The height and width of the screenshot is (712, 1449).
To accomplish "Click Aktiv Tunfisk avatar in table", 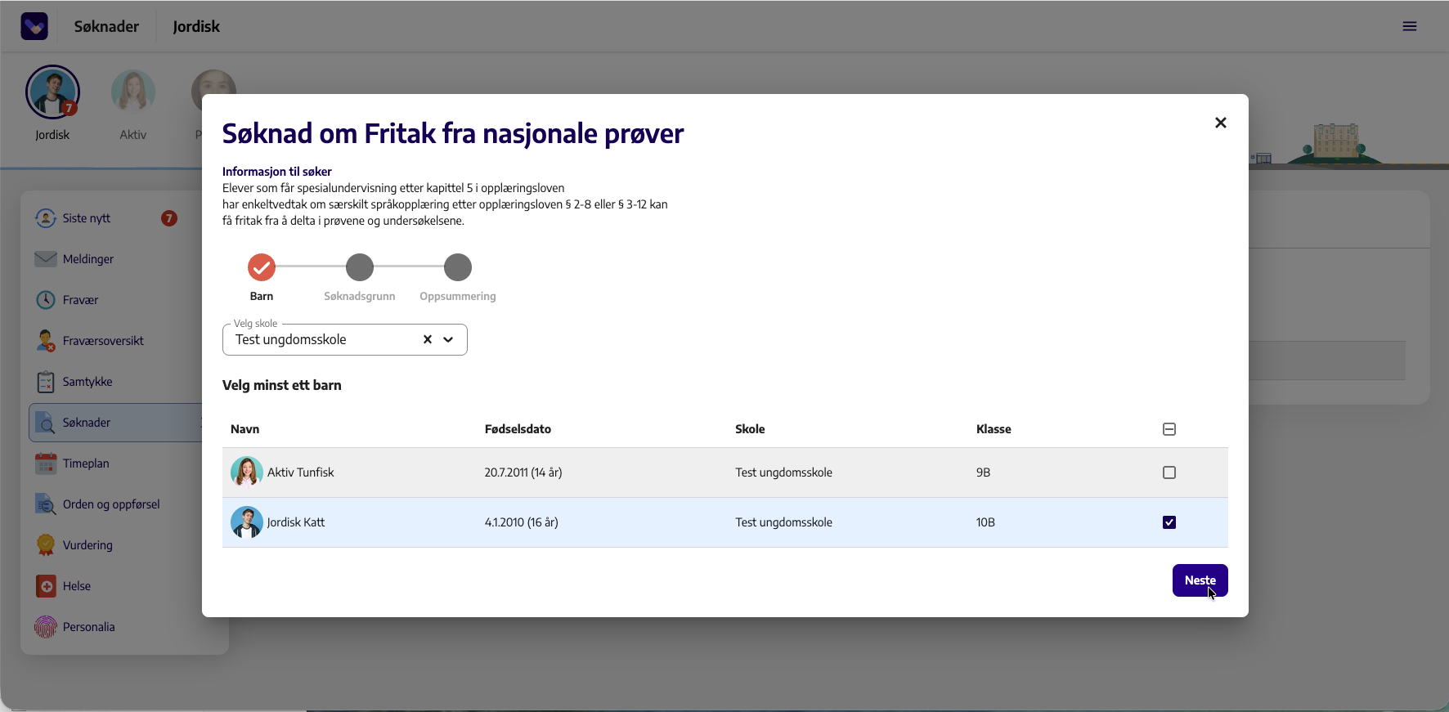I will pyautogui.click(x=246, y=472).
